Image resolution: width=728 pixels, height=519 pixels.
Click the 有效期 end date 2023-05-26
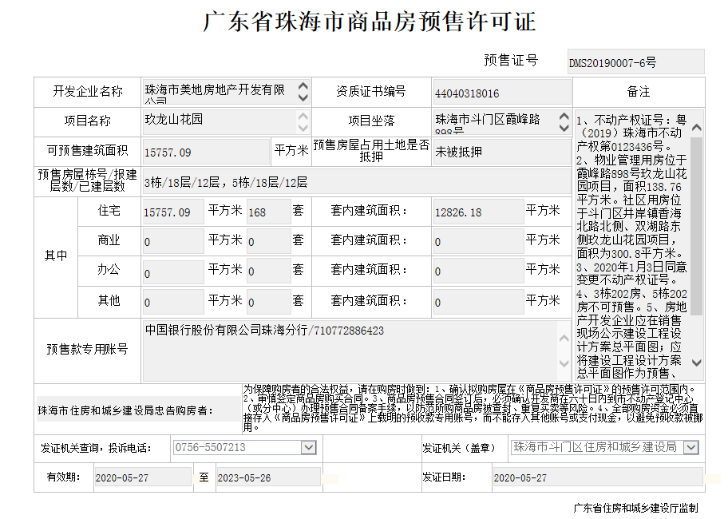coord(267,477)
